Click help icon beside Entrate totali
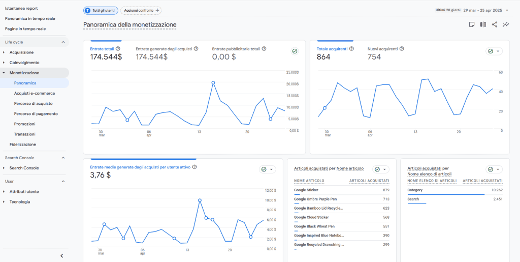This screenshot has height=262, width=520. click(118, 49)
